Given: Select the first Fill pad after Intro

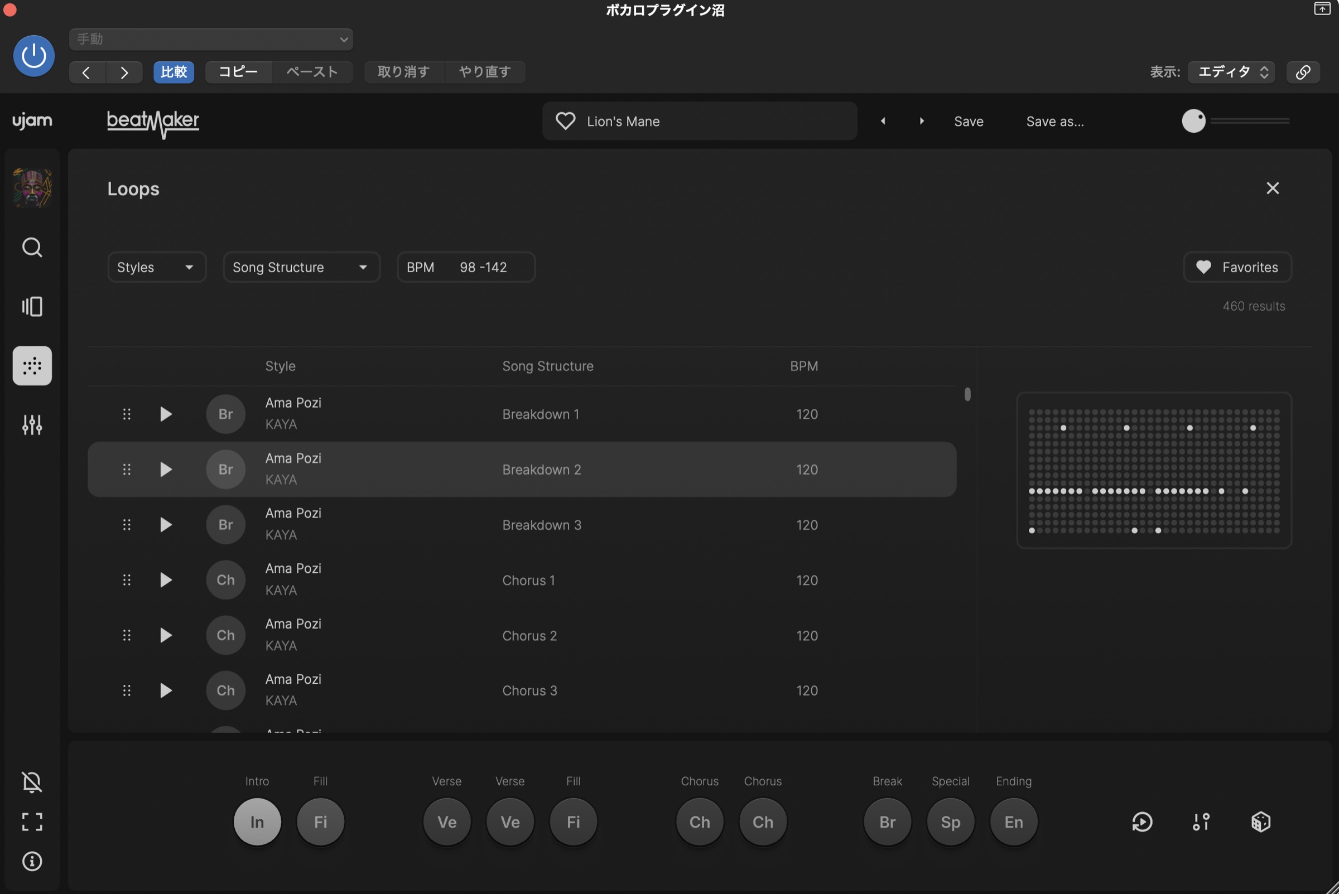Looking at the screenshot, I should (x=320, y=822).
